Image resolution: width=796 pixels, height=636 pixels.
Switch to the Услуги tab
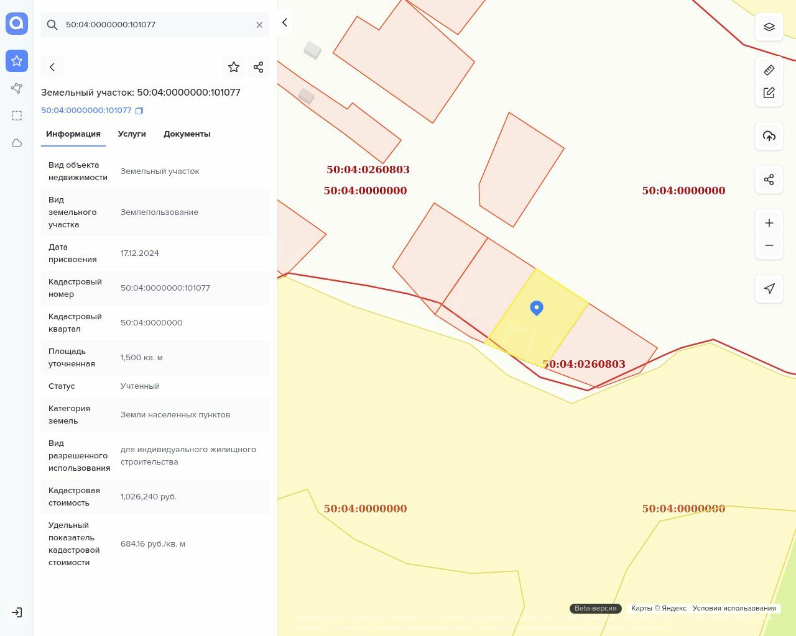132,134
